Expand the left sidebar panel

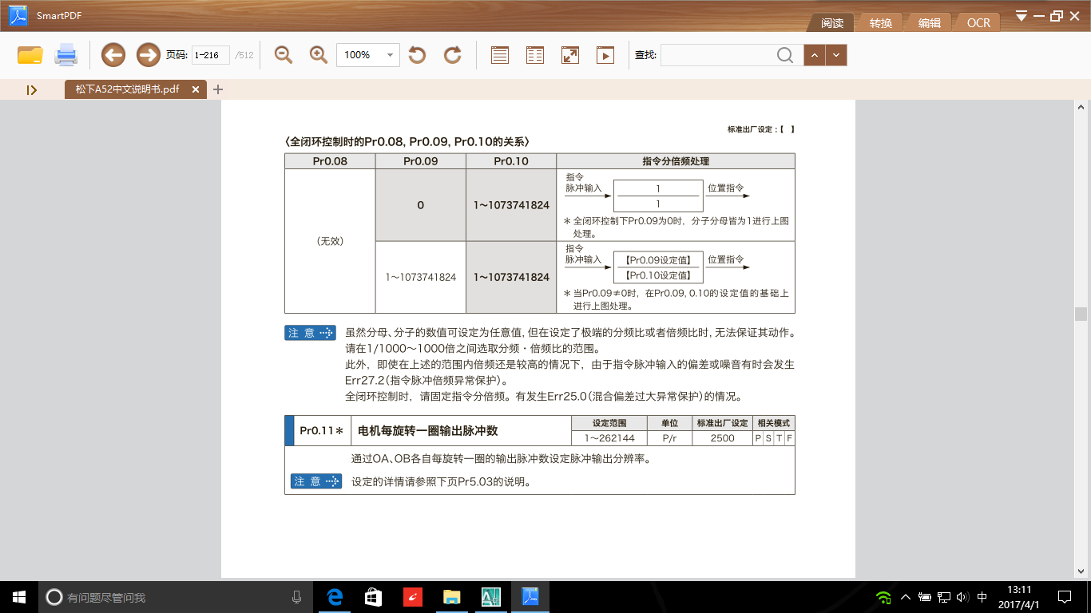[x=32, y=90]
